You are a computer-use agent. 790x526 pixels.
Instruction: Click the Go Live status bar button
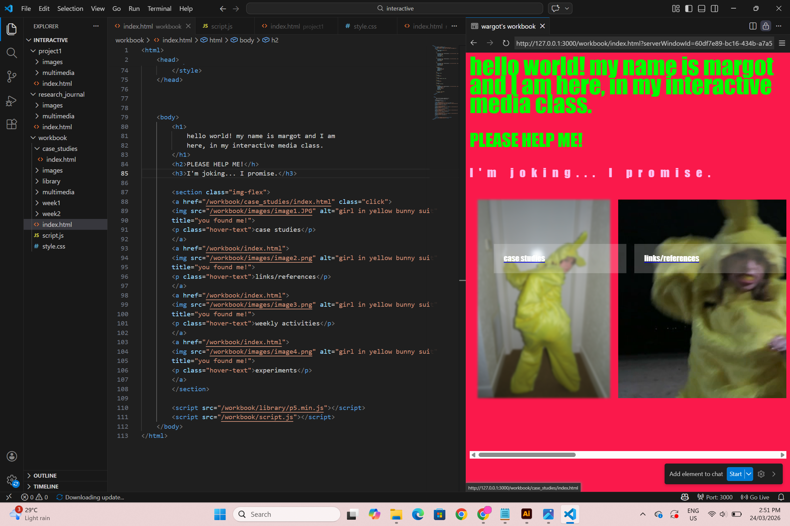[x=755, y=497]
